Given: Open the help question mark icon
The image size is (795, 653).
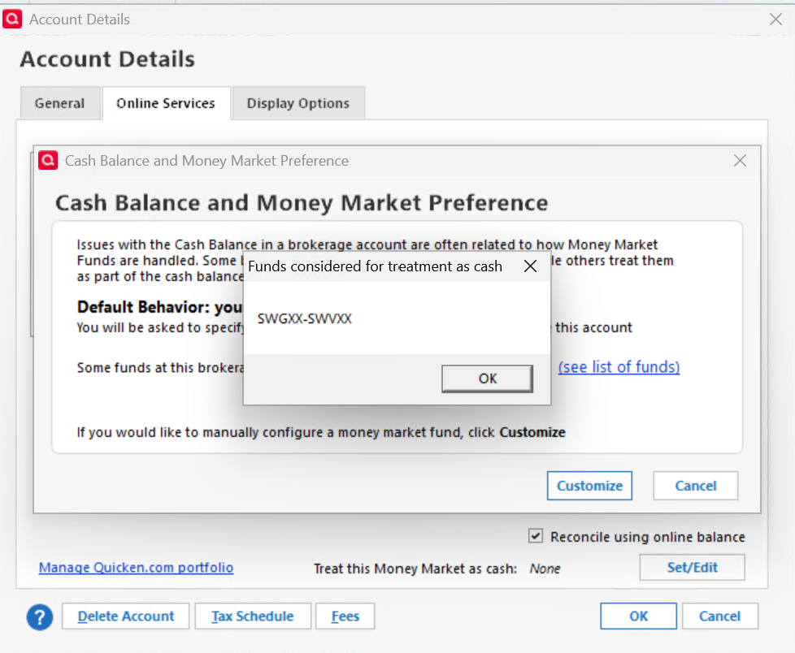Looking at the screenshot, I should [40, 617].
